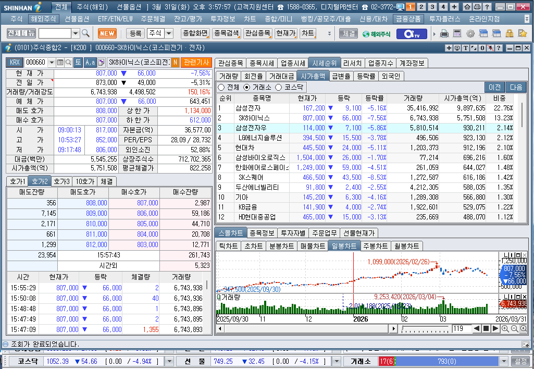Open the stock code 000660 dropdown
The image size is (534, 369).
(52, 63)
